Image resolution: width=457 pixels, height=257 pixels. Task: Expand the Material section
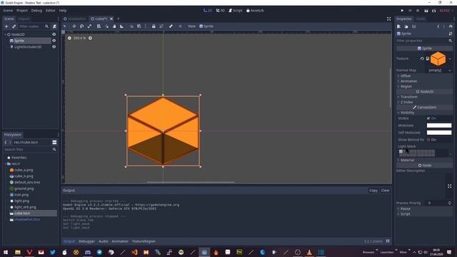coord(407,160)
